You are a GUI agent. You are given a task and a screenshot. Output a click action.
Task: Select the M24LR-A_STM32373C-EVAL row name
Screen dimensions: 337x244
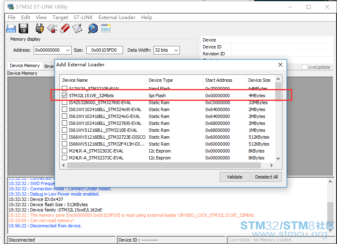click(96, 158)
